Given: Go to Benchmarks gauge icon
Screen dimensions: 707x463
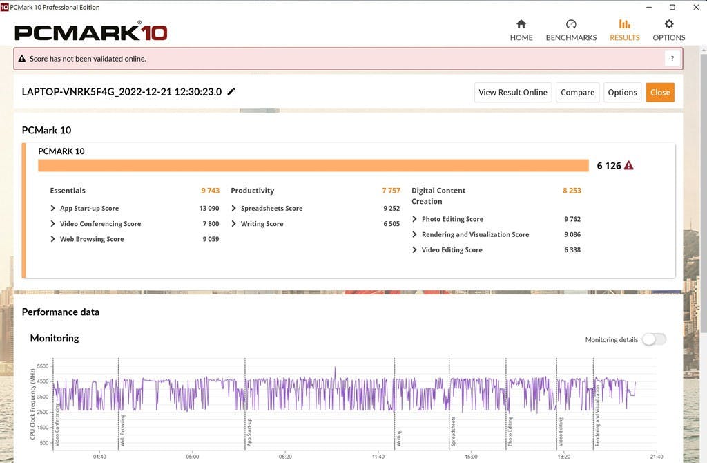Looking at the screenshot, I should coord(571,24).
